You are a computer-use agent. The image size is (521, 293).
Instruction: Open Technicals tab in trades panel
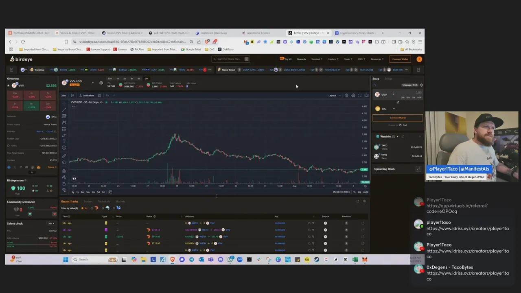pos(104,201)
